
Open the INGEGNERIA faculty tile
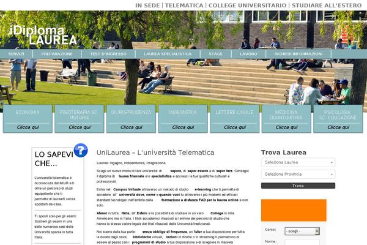tap(183, 119)
